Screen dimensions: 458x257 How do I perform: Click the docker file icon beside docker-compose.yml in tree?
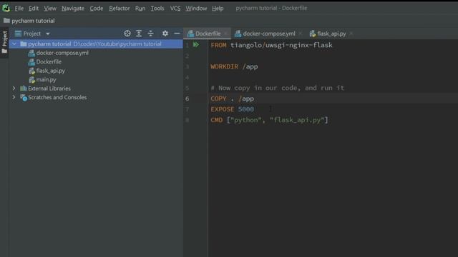point(31,53)
